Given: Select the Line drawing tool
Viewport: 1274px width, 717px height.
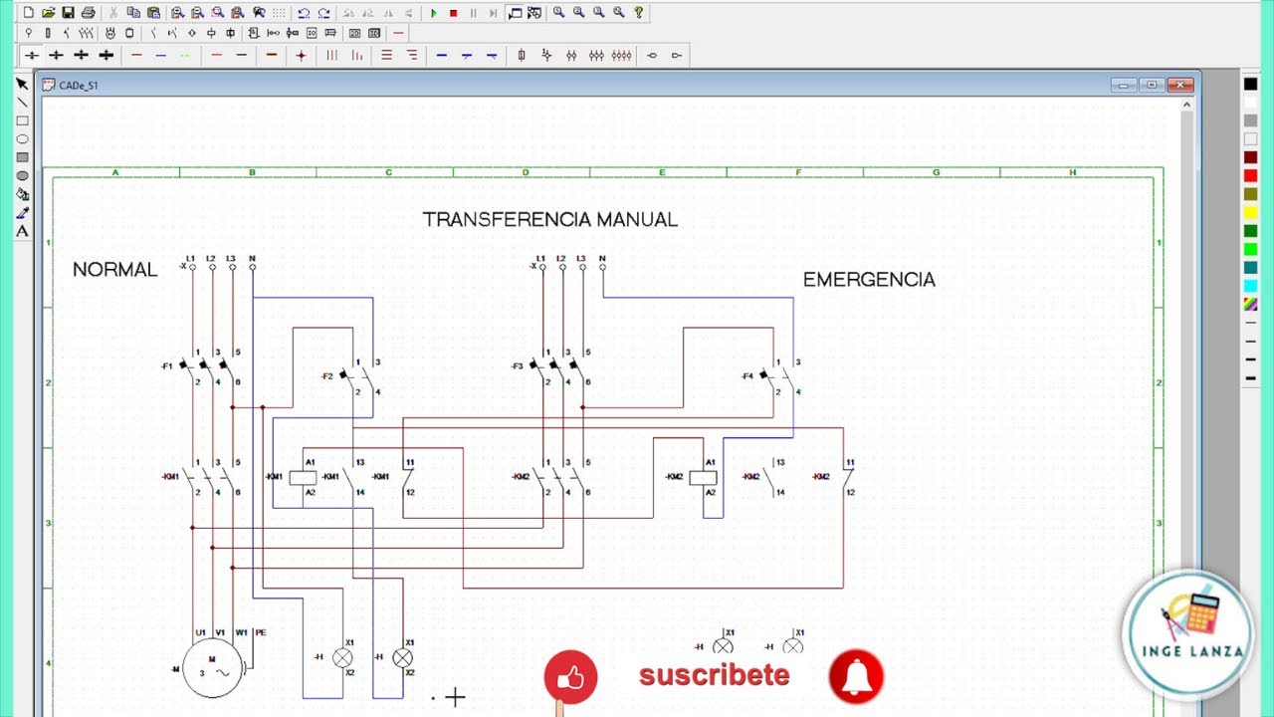Looking at the screenshot, I should click(x=22, y=103).
